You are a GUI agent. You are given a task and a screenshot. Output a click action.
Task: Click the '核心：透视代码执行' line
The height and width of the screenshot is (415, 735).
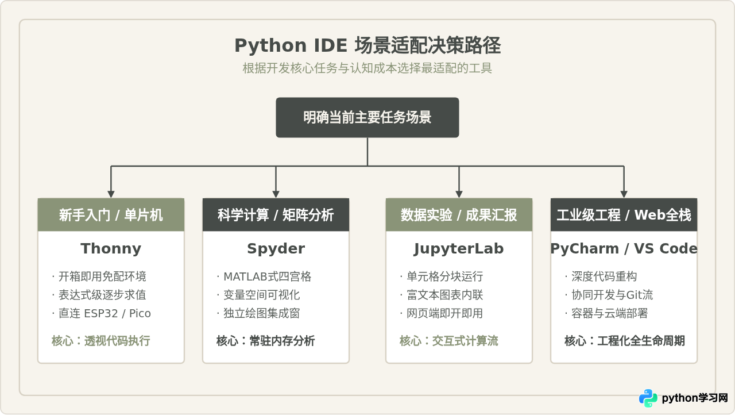pos(101,341)
